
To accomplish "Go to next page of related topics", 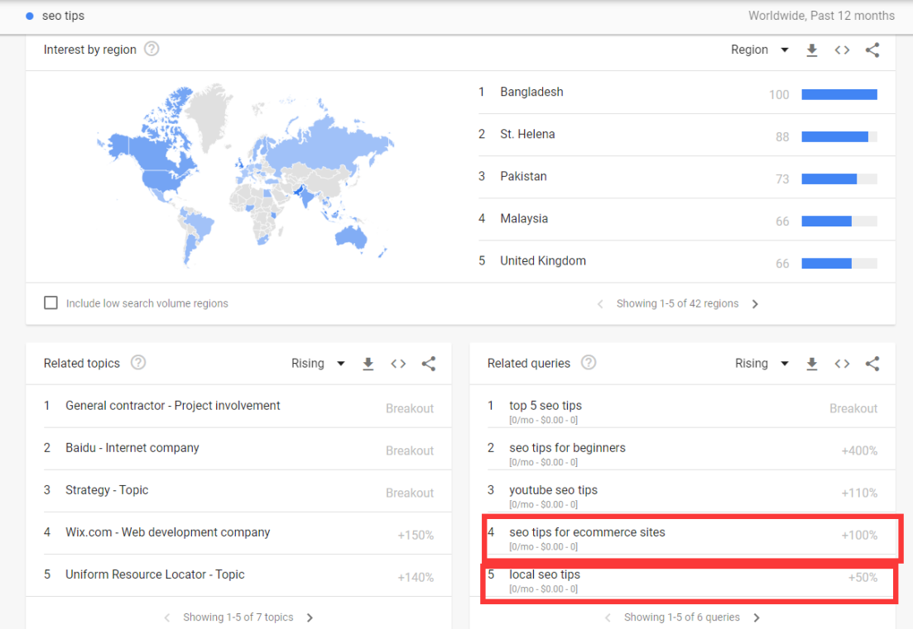I will [310, 617].
